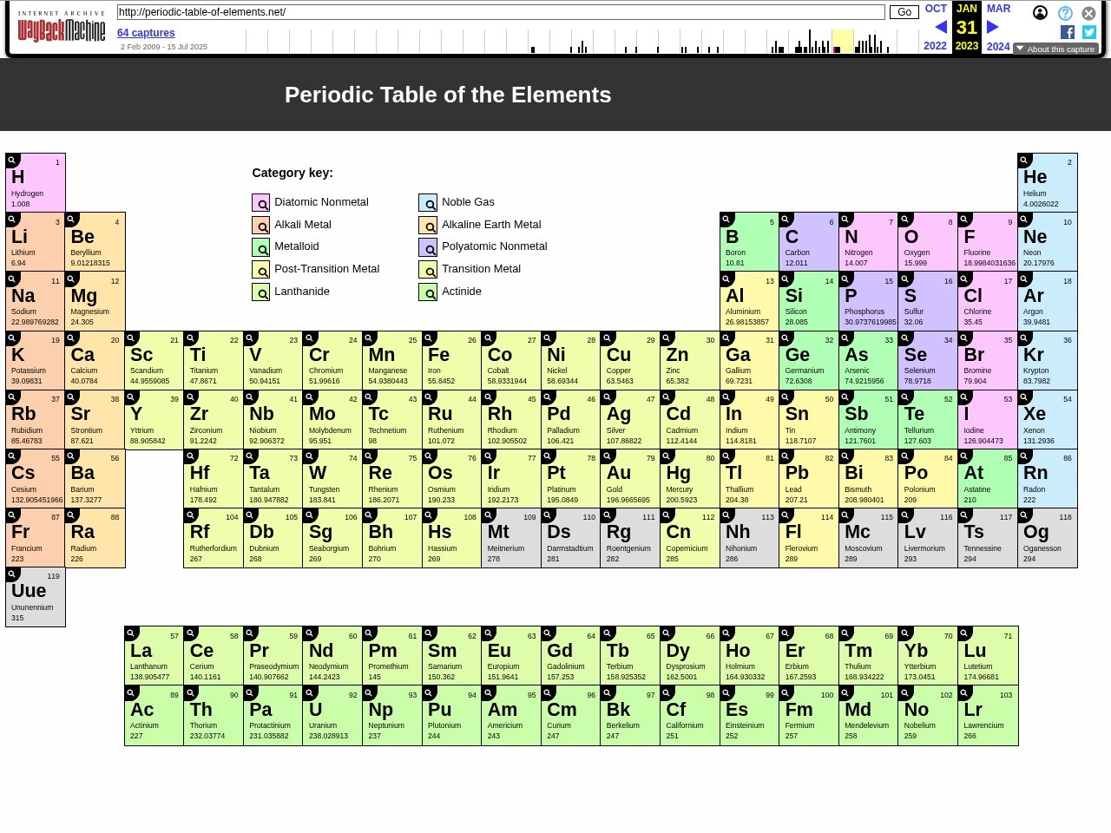This screenshot has height=833, width=1111.
Task: Click the magnifier icon on Carbon cell
Action: [786, 220]
